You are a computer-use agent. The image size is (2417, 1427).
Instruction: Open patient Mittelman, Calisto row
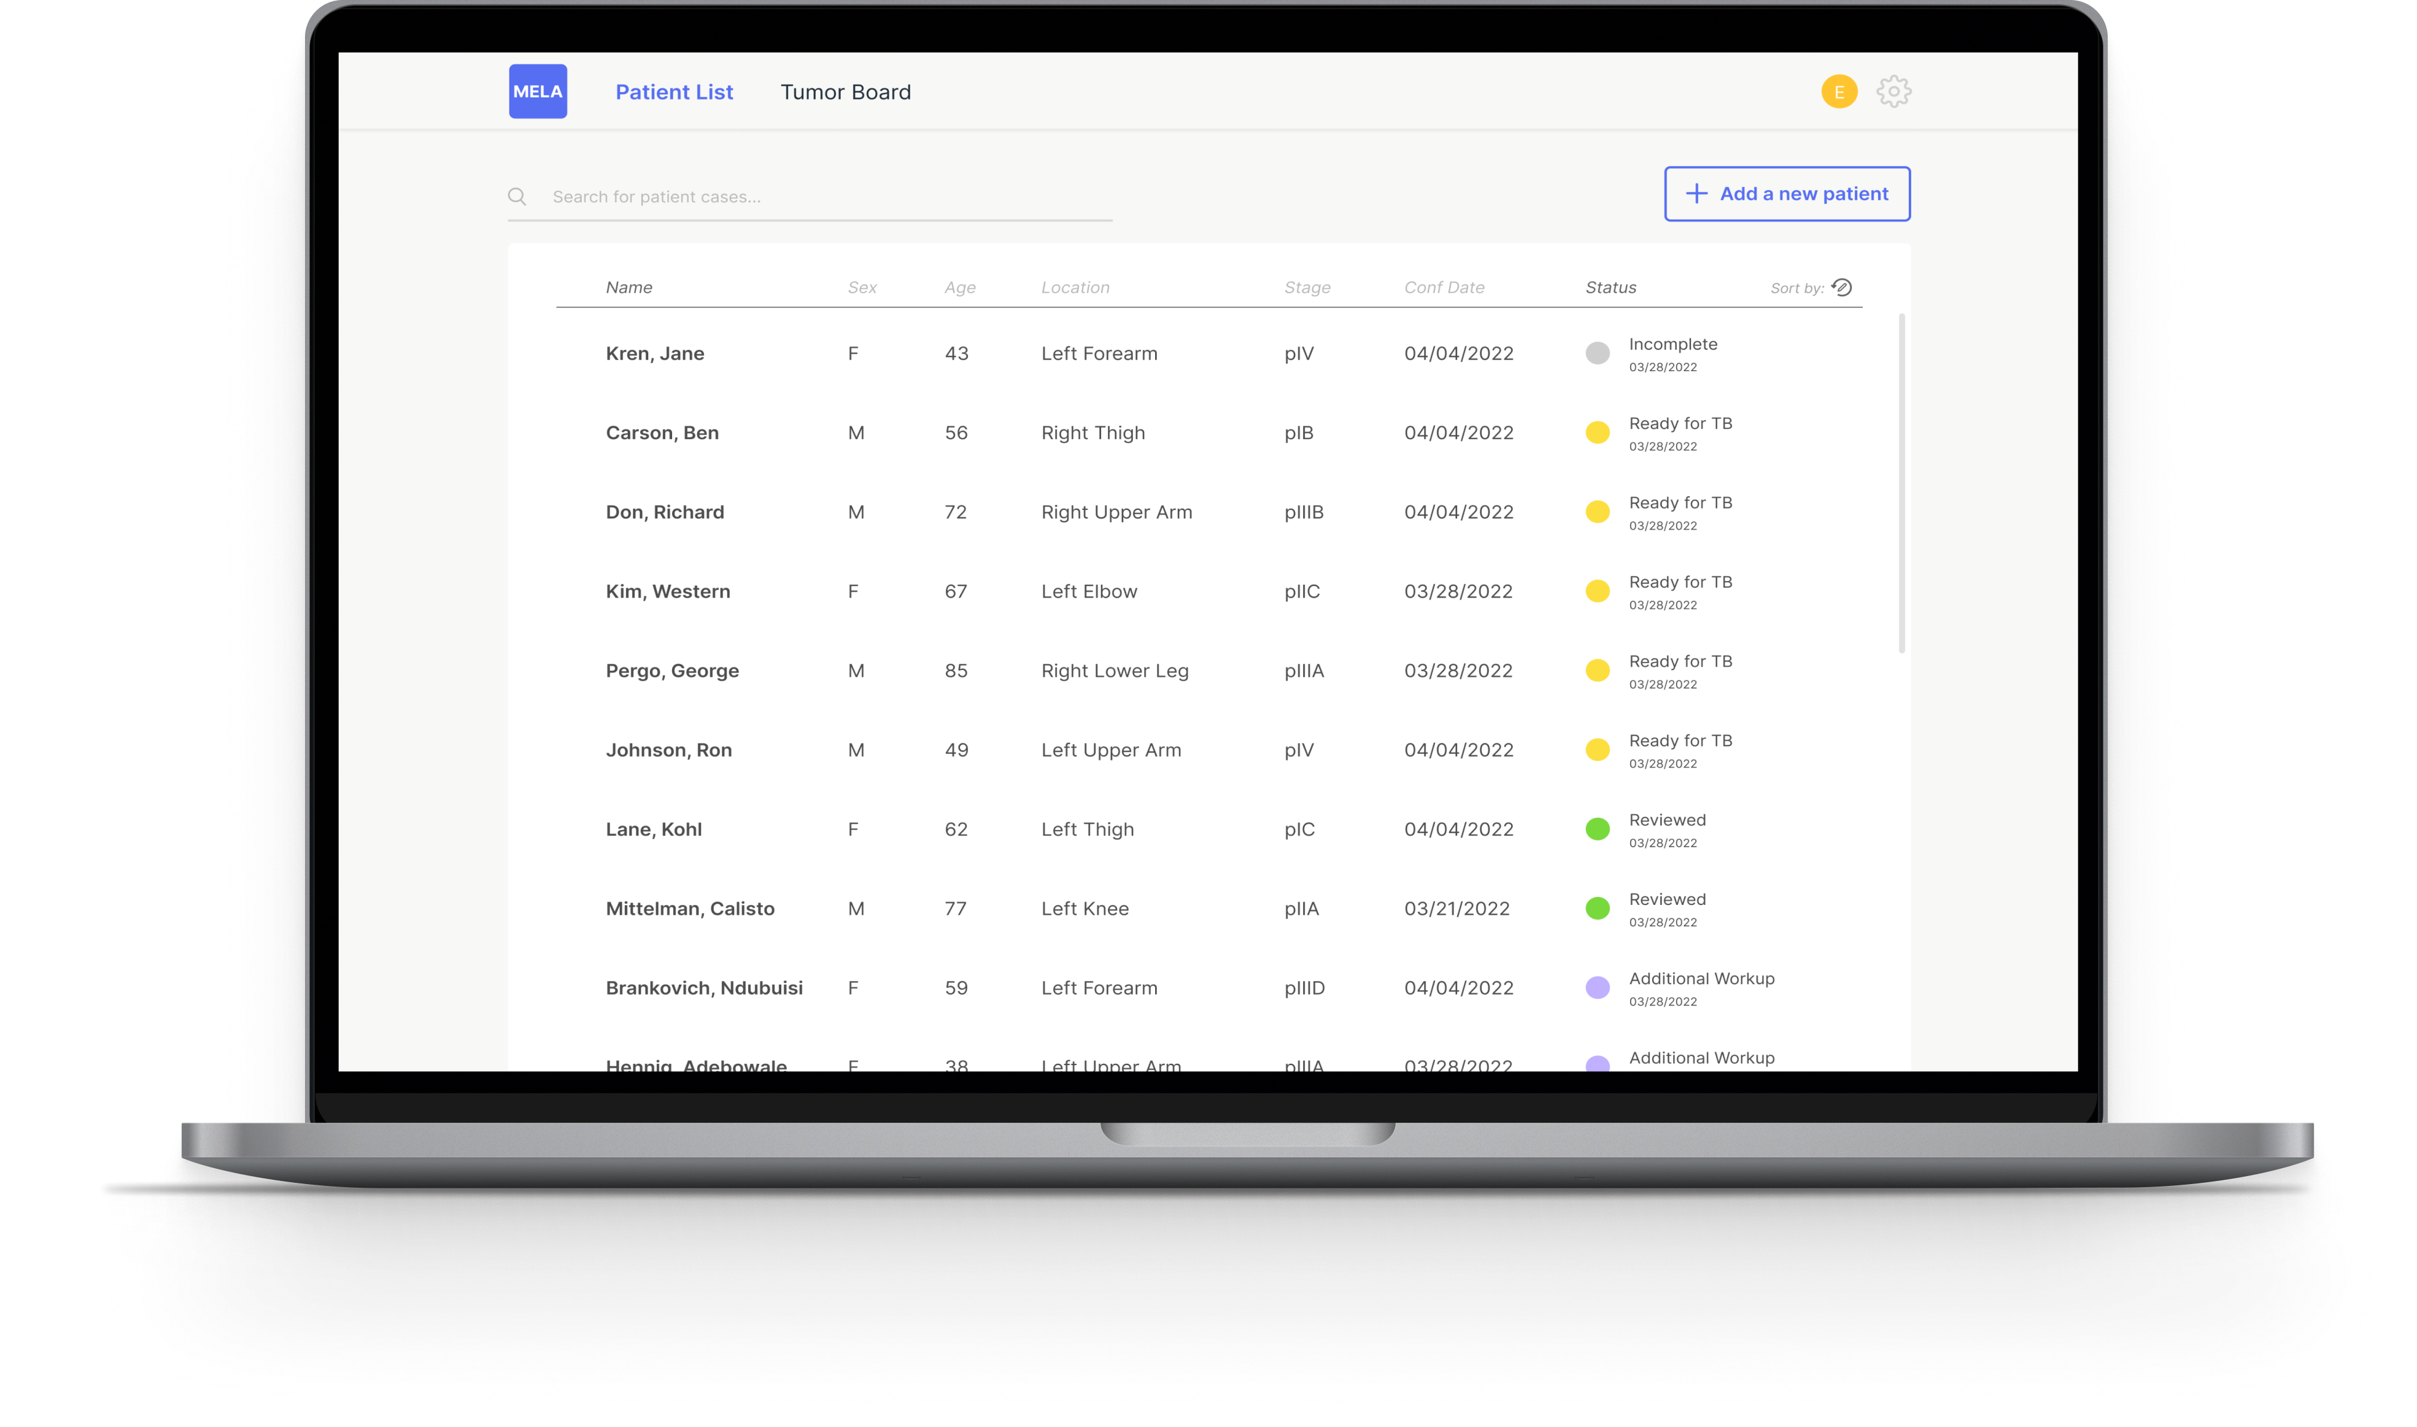tap(690, 909)
